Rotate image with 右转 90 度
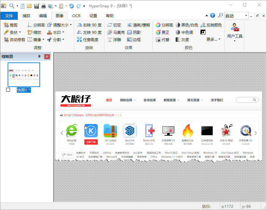Image resolution: width=267 pixels, height=210 pixels. pos(89,25)
